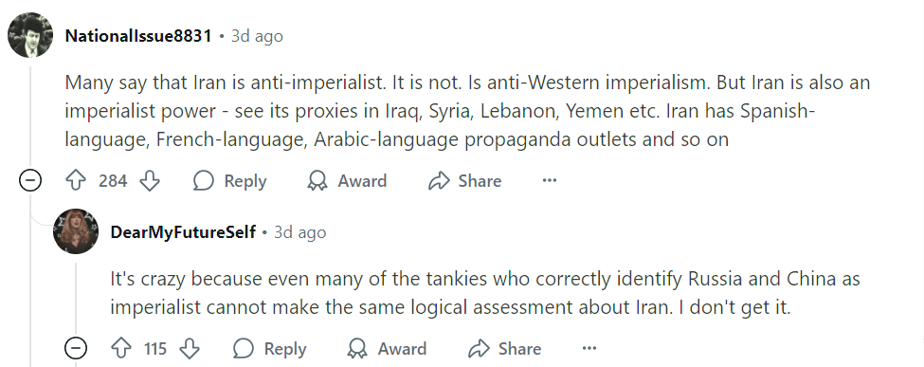Reply to NationalIssue8831's comment
The width and height of the screenshot is (924, 367).
tap(230, 180)
